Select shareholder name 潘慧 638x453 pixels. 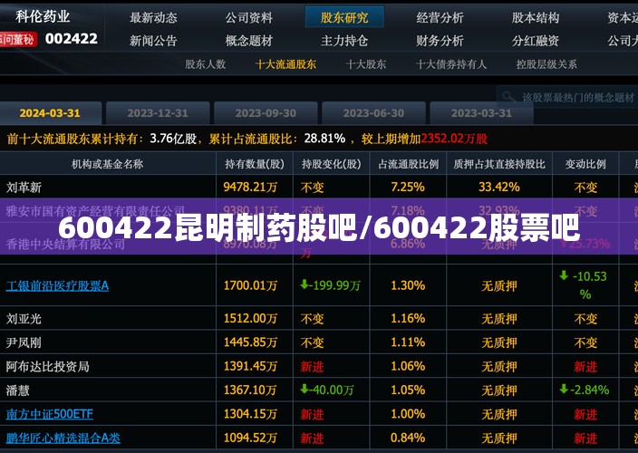pyautogui.click(x=17, y=390)
